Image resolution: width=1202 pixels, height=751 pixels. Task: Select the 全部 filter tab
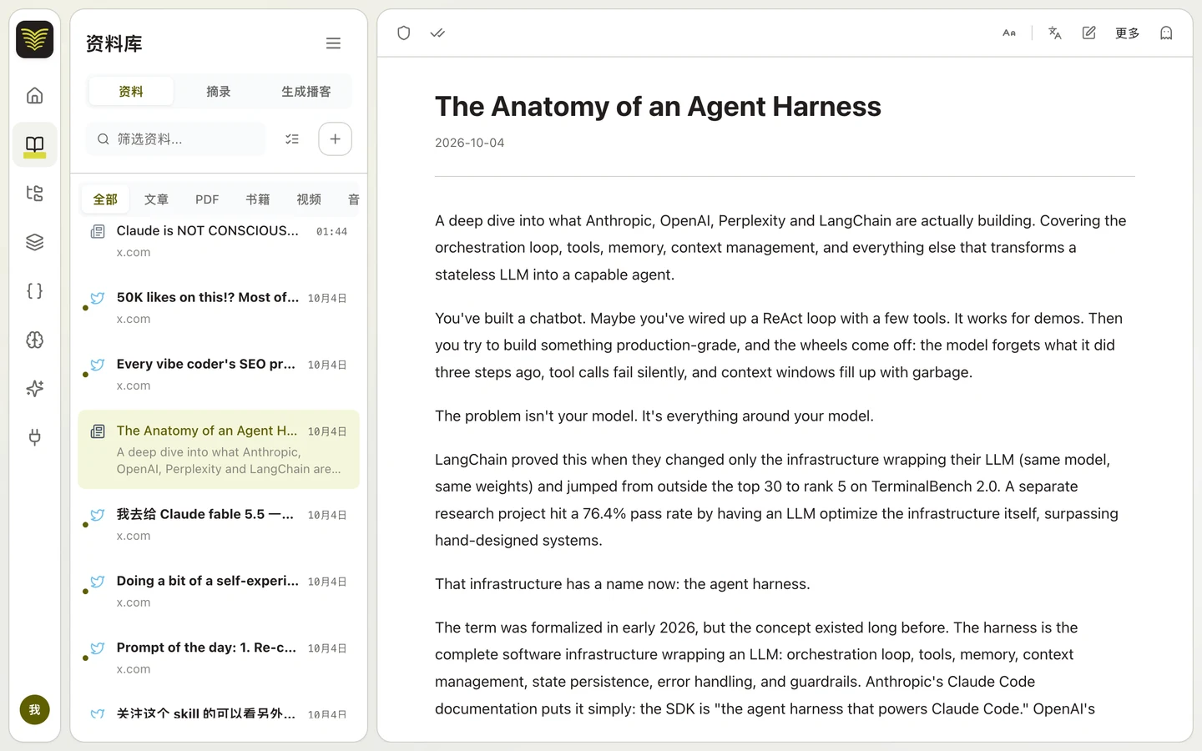105,199
